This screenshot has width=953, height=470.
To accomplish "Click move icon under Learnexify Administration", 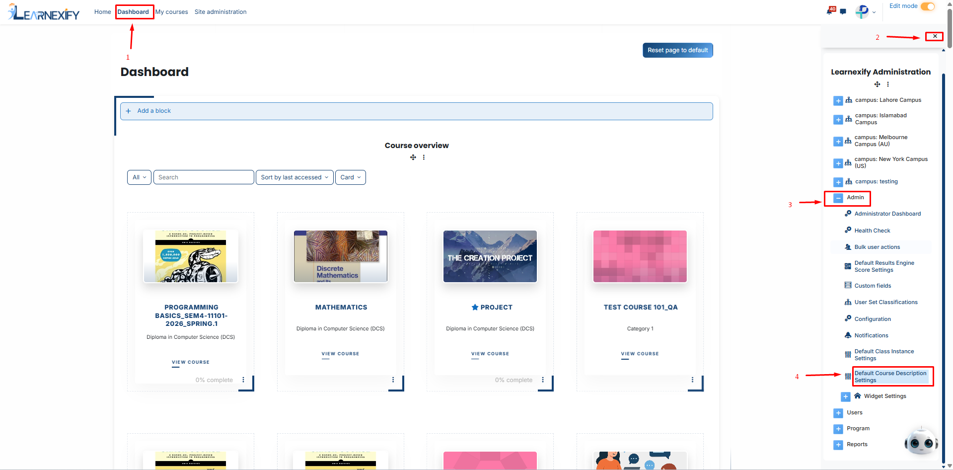I will [878, 84].
